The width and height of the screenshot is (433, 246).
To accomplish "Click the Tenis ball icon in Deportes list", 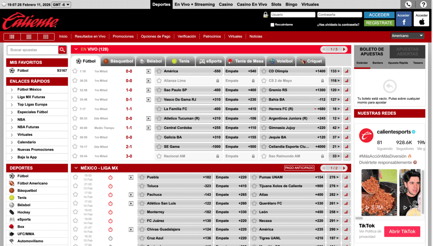I will pyautogui.click(x=12, y=198).
